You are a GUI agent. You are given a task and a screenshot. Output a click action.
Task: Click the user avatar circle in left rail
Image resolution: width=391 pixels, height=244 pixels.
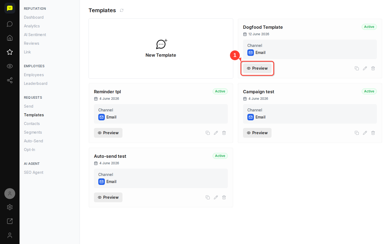click(10, 194)
